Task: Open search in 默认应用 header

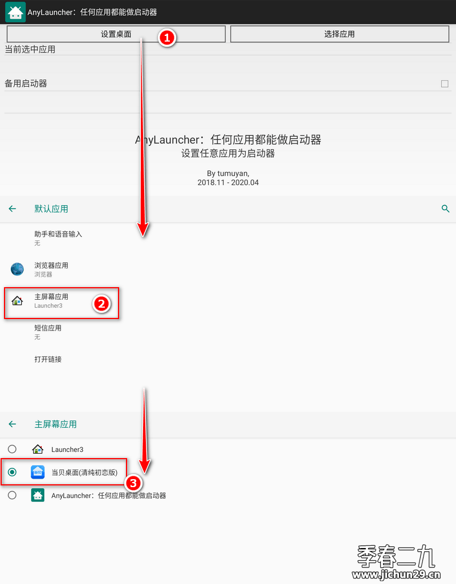Action: (445, 209)
